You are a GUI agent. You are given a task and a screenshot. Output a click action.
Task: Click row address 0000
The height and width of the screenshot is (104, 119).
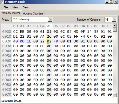pyautogui.click(x=7, y=32)
